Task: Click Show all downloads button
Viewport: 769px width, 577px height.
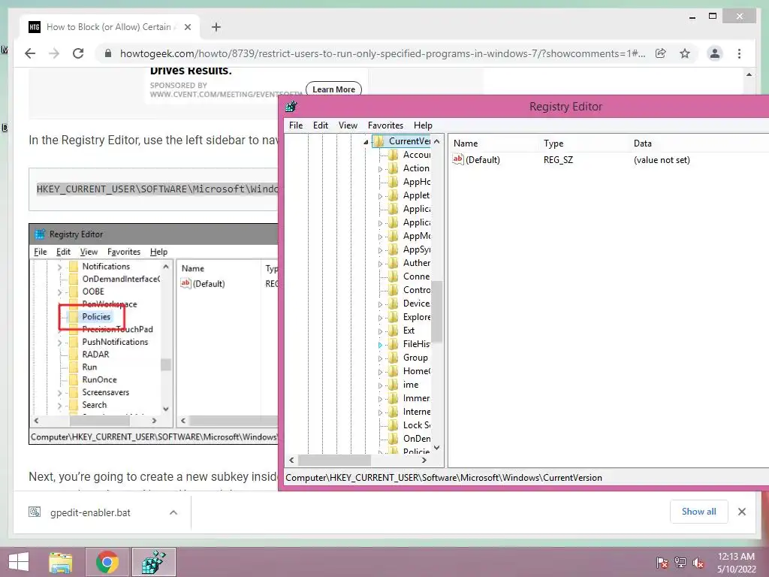Action: [698, 511]
